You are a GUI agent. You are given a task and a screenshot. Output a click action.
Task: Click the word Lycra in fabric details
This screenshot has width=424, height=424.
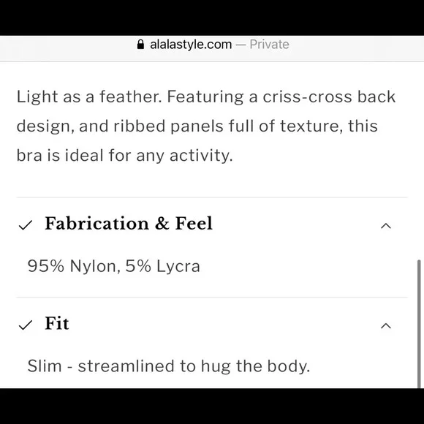tap(178, 267)
